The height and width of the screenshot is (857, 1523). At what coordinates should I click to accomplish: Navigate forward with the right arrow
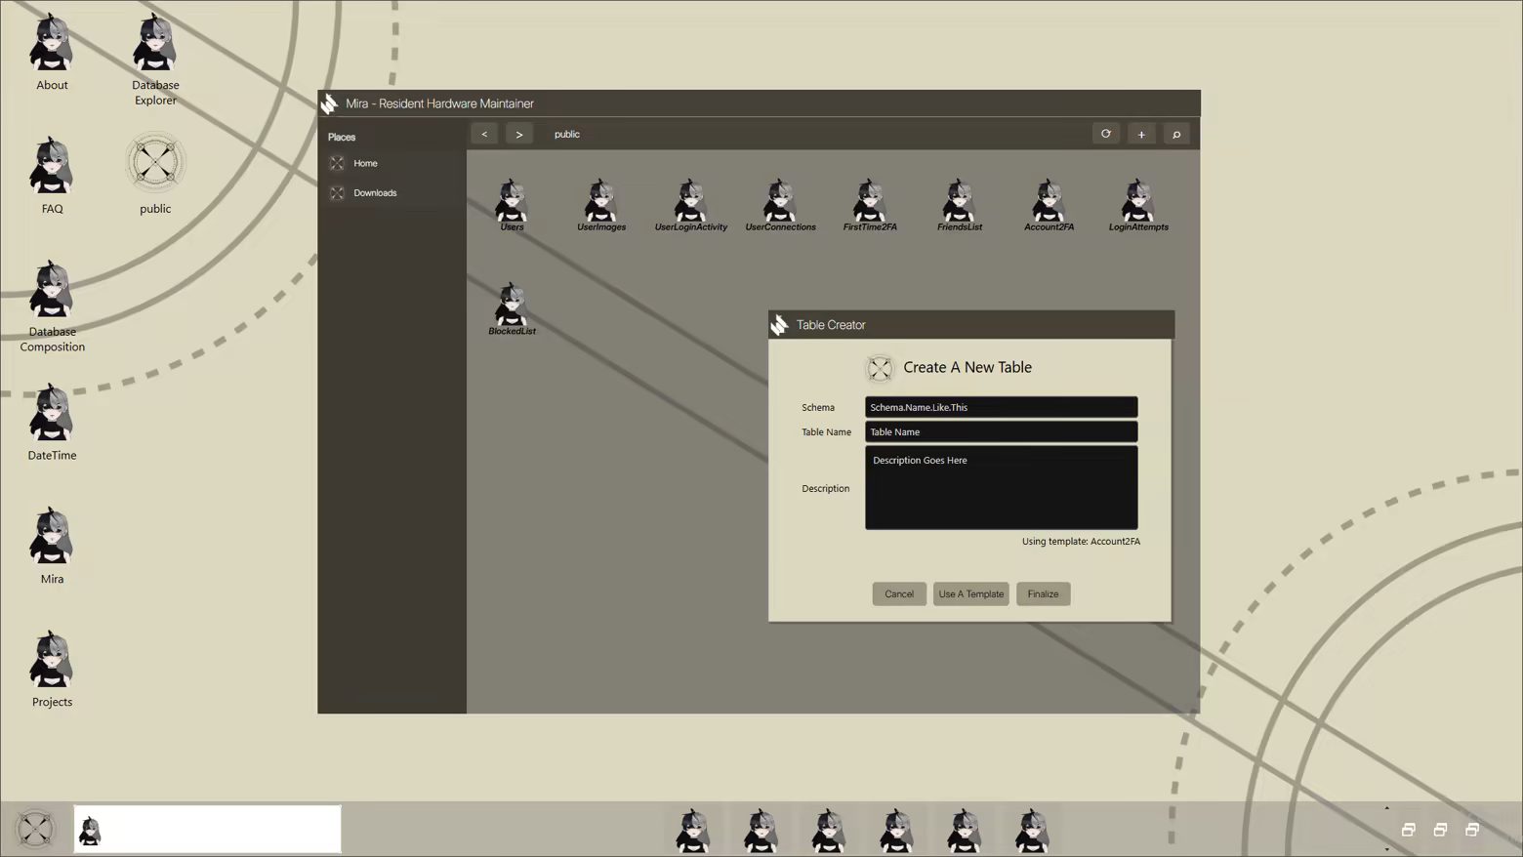click(x=519, y=134)
